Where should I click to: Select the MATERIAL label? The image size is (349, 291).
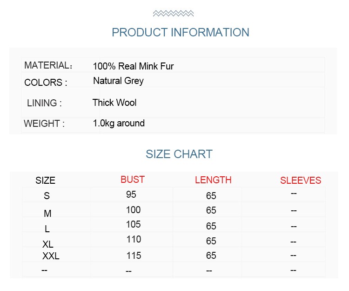point(48,65)
